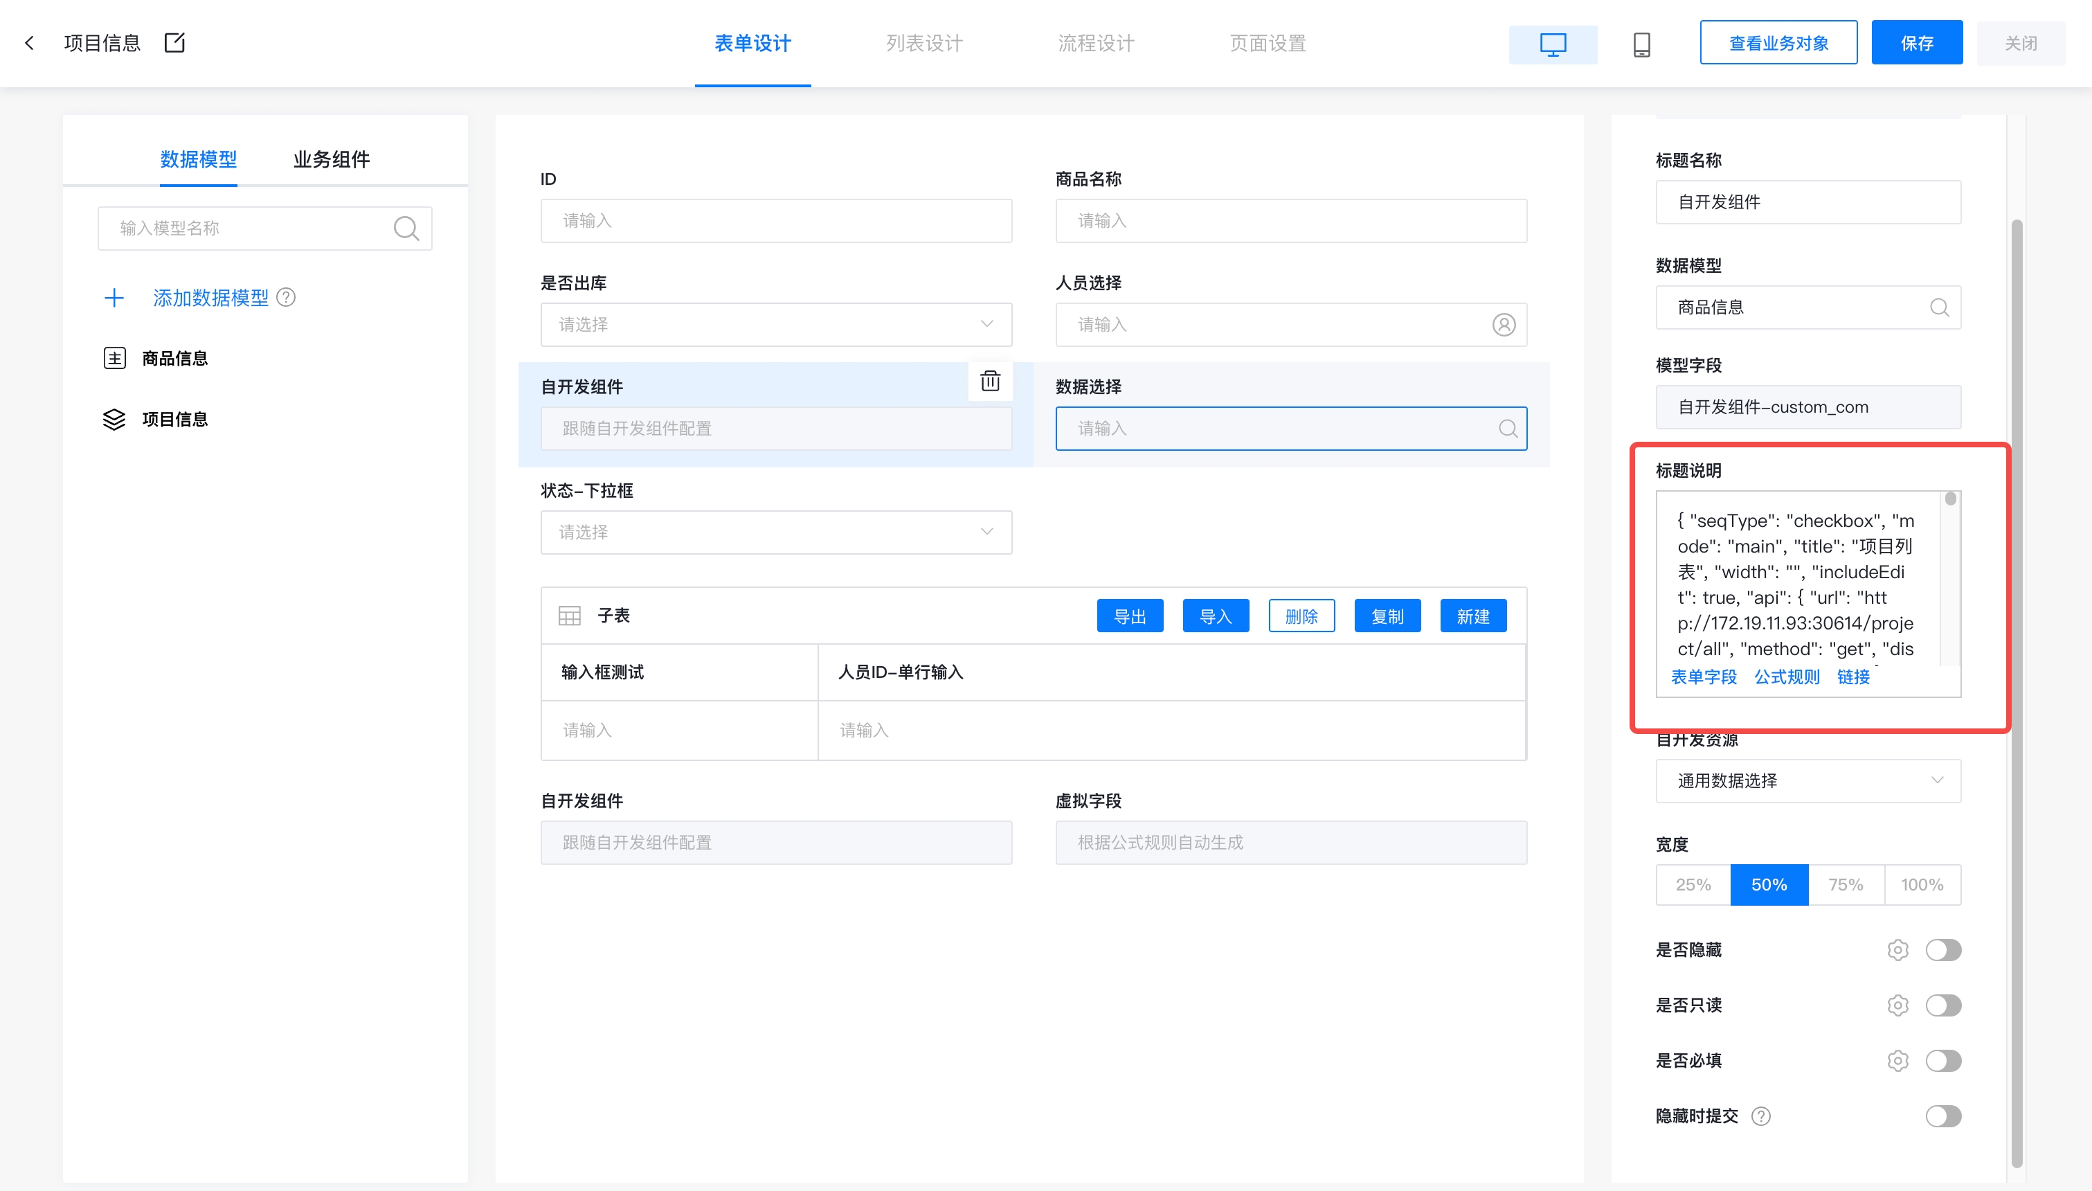
Task: Toggle the 是否隐藏 switch
Action: pyautogui.click(x=1942, y=950)
